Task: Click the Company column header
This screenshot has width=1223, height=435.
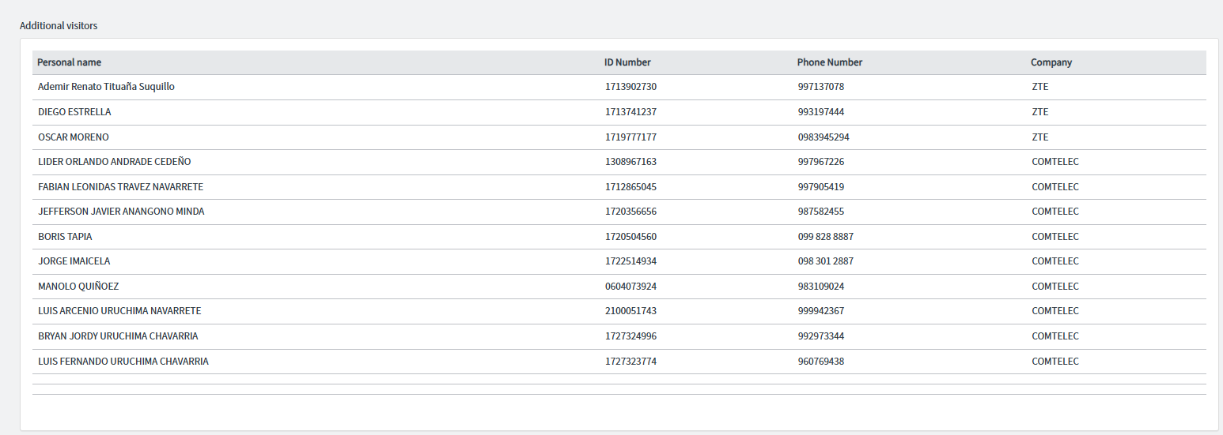Action: [1051, 62]
